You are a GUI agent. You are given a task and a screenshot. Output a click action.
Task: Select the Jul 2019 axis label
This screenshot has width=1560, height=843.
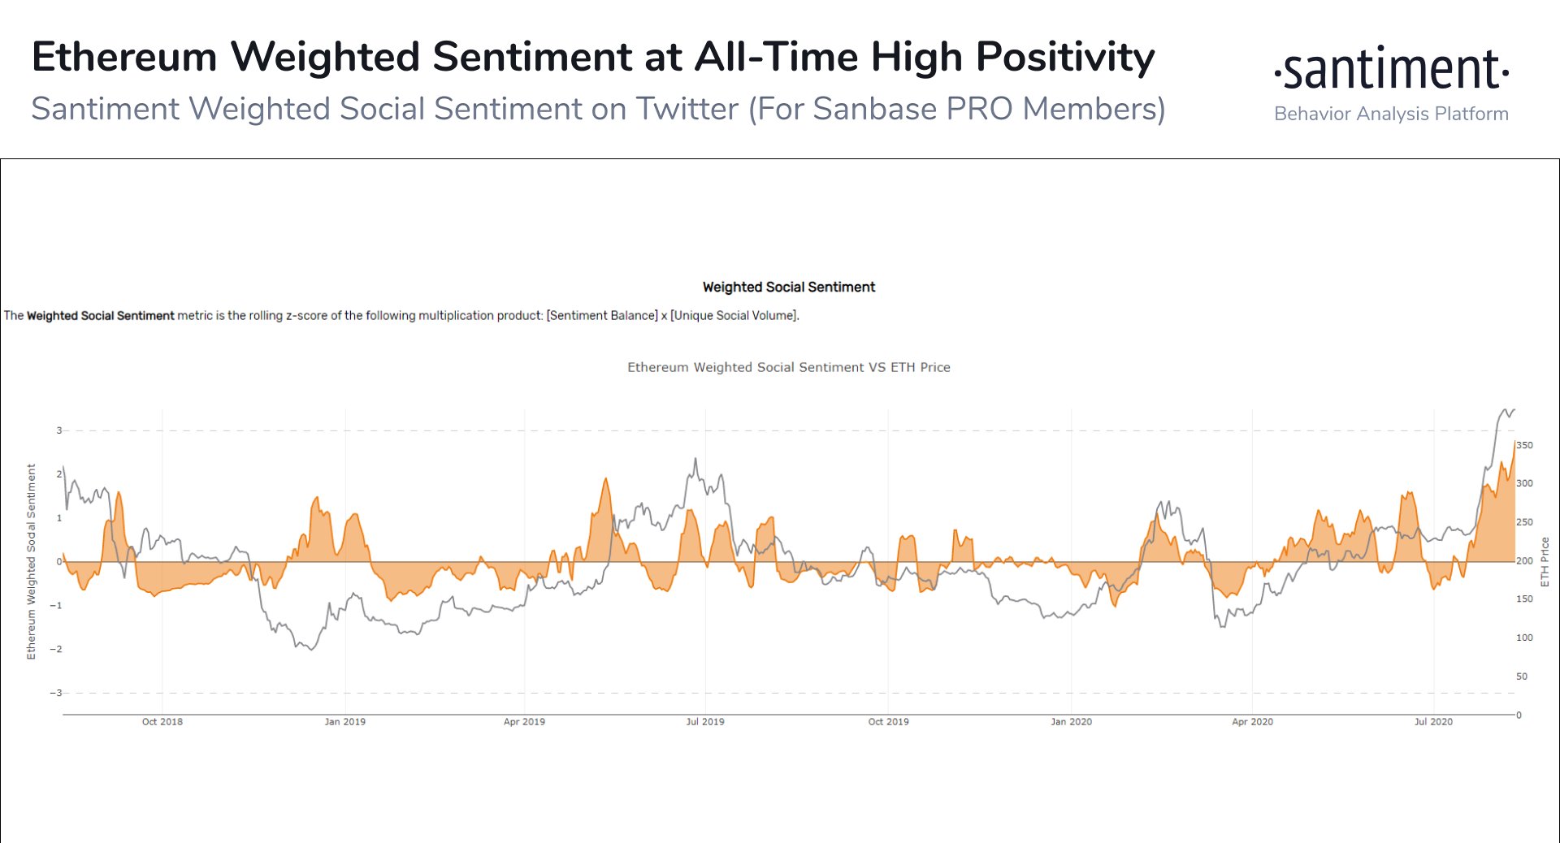[x=705, y=721]
